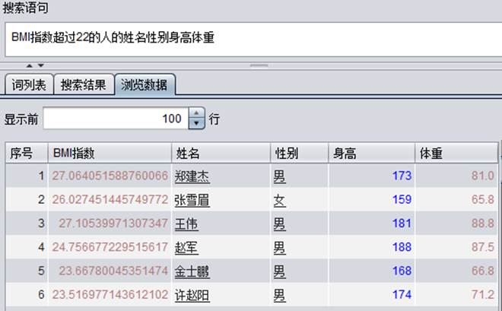Sort table by 身高 column header
Image resolution: width=502 pixels, height=311 pixels.
coord(371,153)
